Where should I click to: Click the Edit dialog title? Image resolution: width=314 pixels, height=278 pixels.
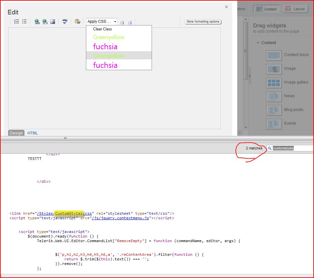point(13,12)
